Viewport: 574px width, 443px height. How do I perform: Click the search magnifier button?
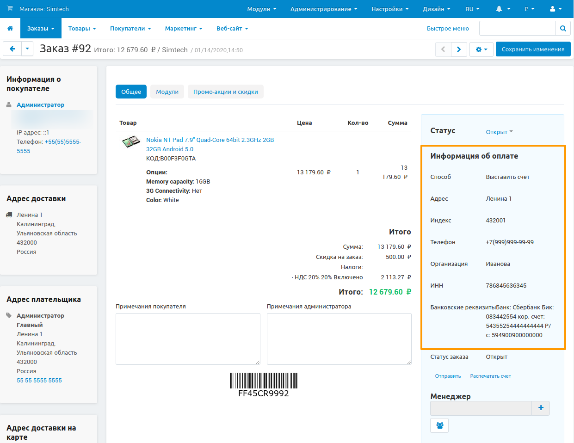[562, 29]
